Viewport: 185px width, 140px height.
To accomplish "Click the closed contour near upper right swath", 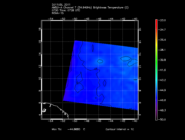I will coord(126,59).
